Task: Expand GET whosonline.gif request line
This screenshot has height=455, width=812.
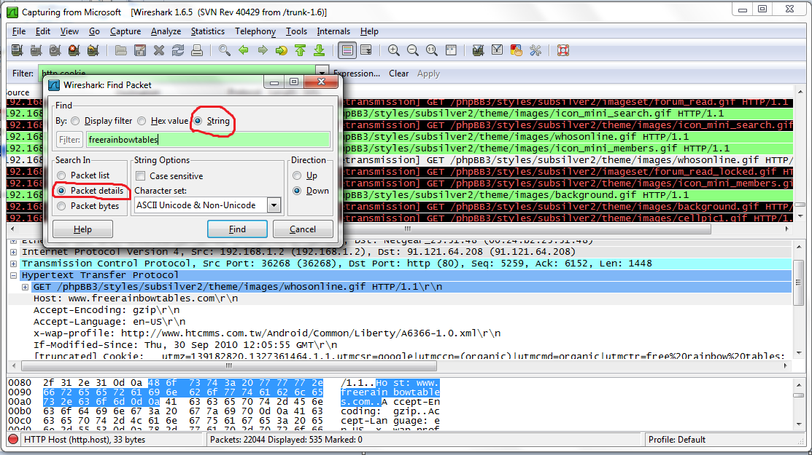Action: [25, 287]
